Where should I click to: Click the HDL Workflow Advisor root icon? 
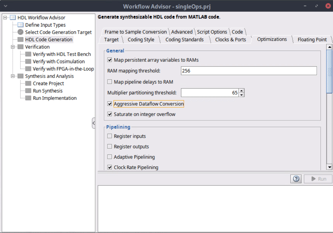13,18
